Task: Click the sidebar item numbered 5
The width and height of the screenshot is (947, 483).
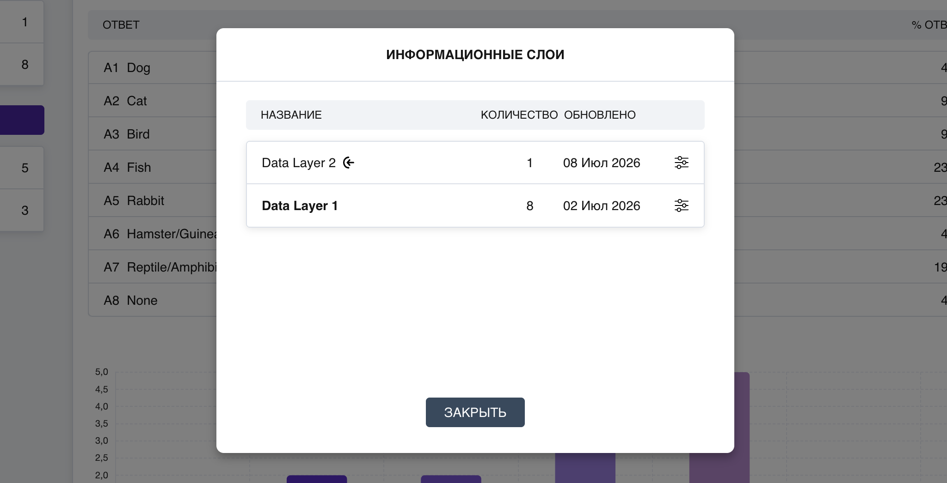Action: coord(22,168)
